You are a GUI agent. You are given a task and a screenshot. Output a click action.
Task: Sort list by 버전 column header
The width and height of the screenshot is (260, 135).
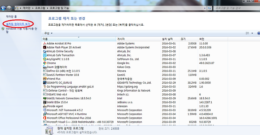213,39
